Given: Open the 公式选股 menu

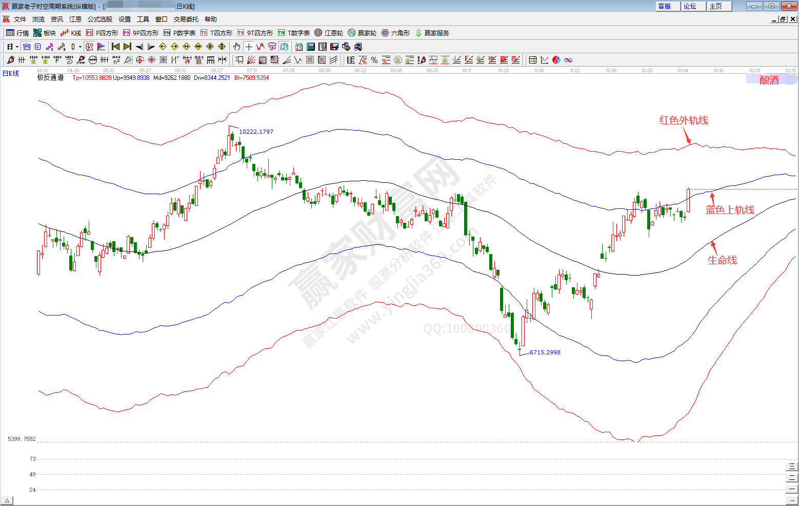Looking at the screenshot, I should [x=99, y=19].
